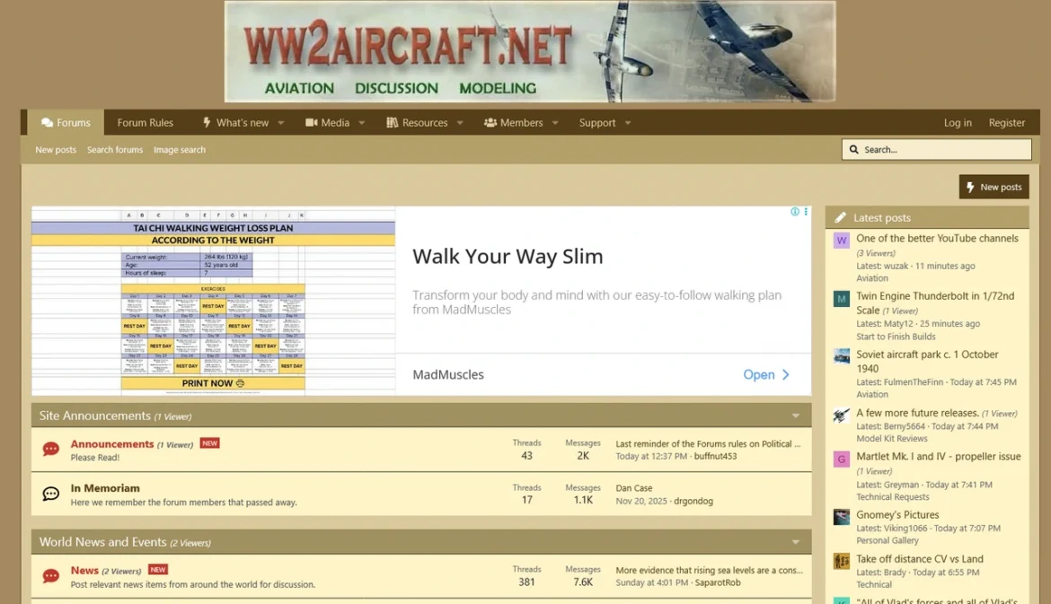The height and width of the screenshot is (604, 1051).
Task: Open the In Memoriam forum
Action: 105,488
